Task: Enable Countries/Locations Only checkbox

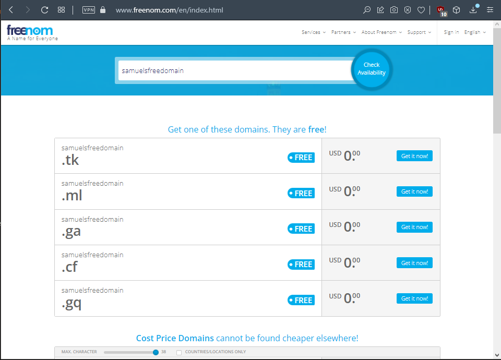Action: click(x=179, y=352)
